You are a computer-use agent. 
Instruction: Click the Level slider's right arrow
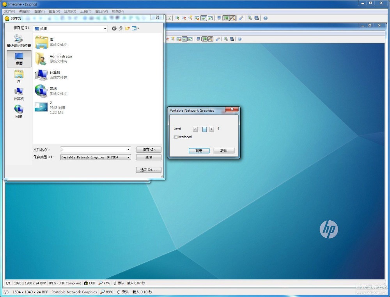click(211, 129)
